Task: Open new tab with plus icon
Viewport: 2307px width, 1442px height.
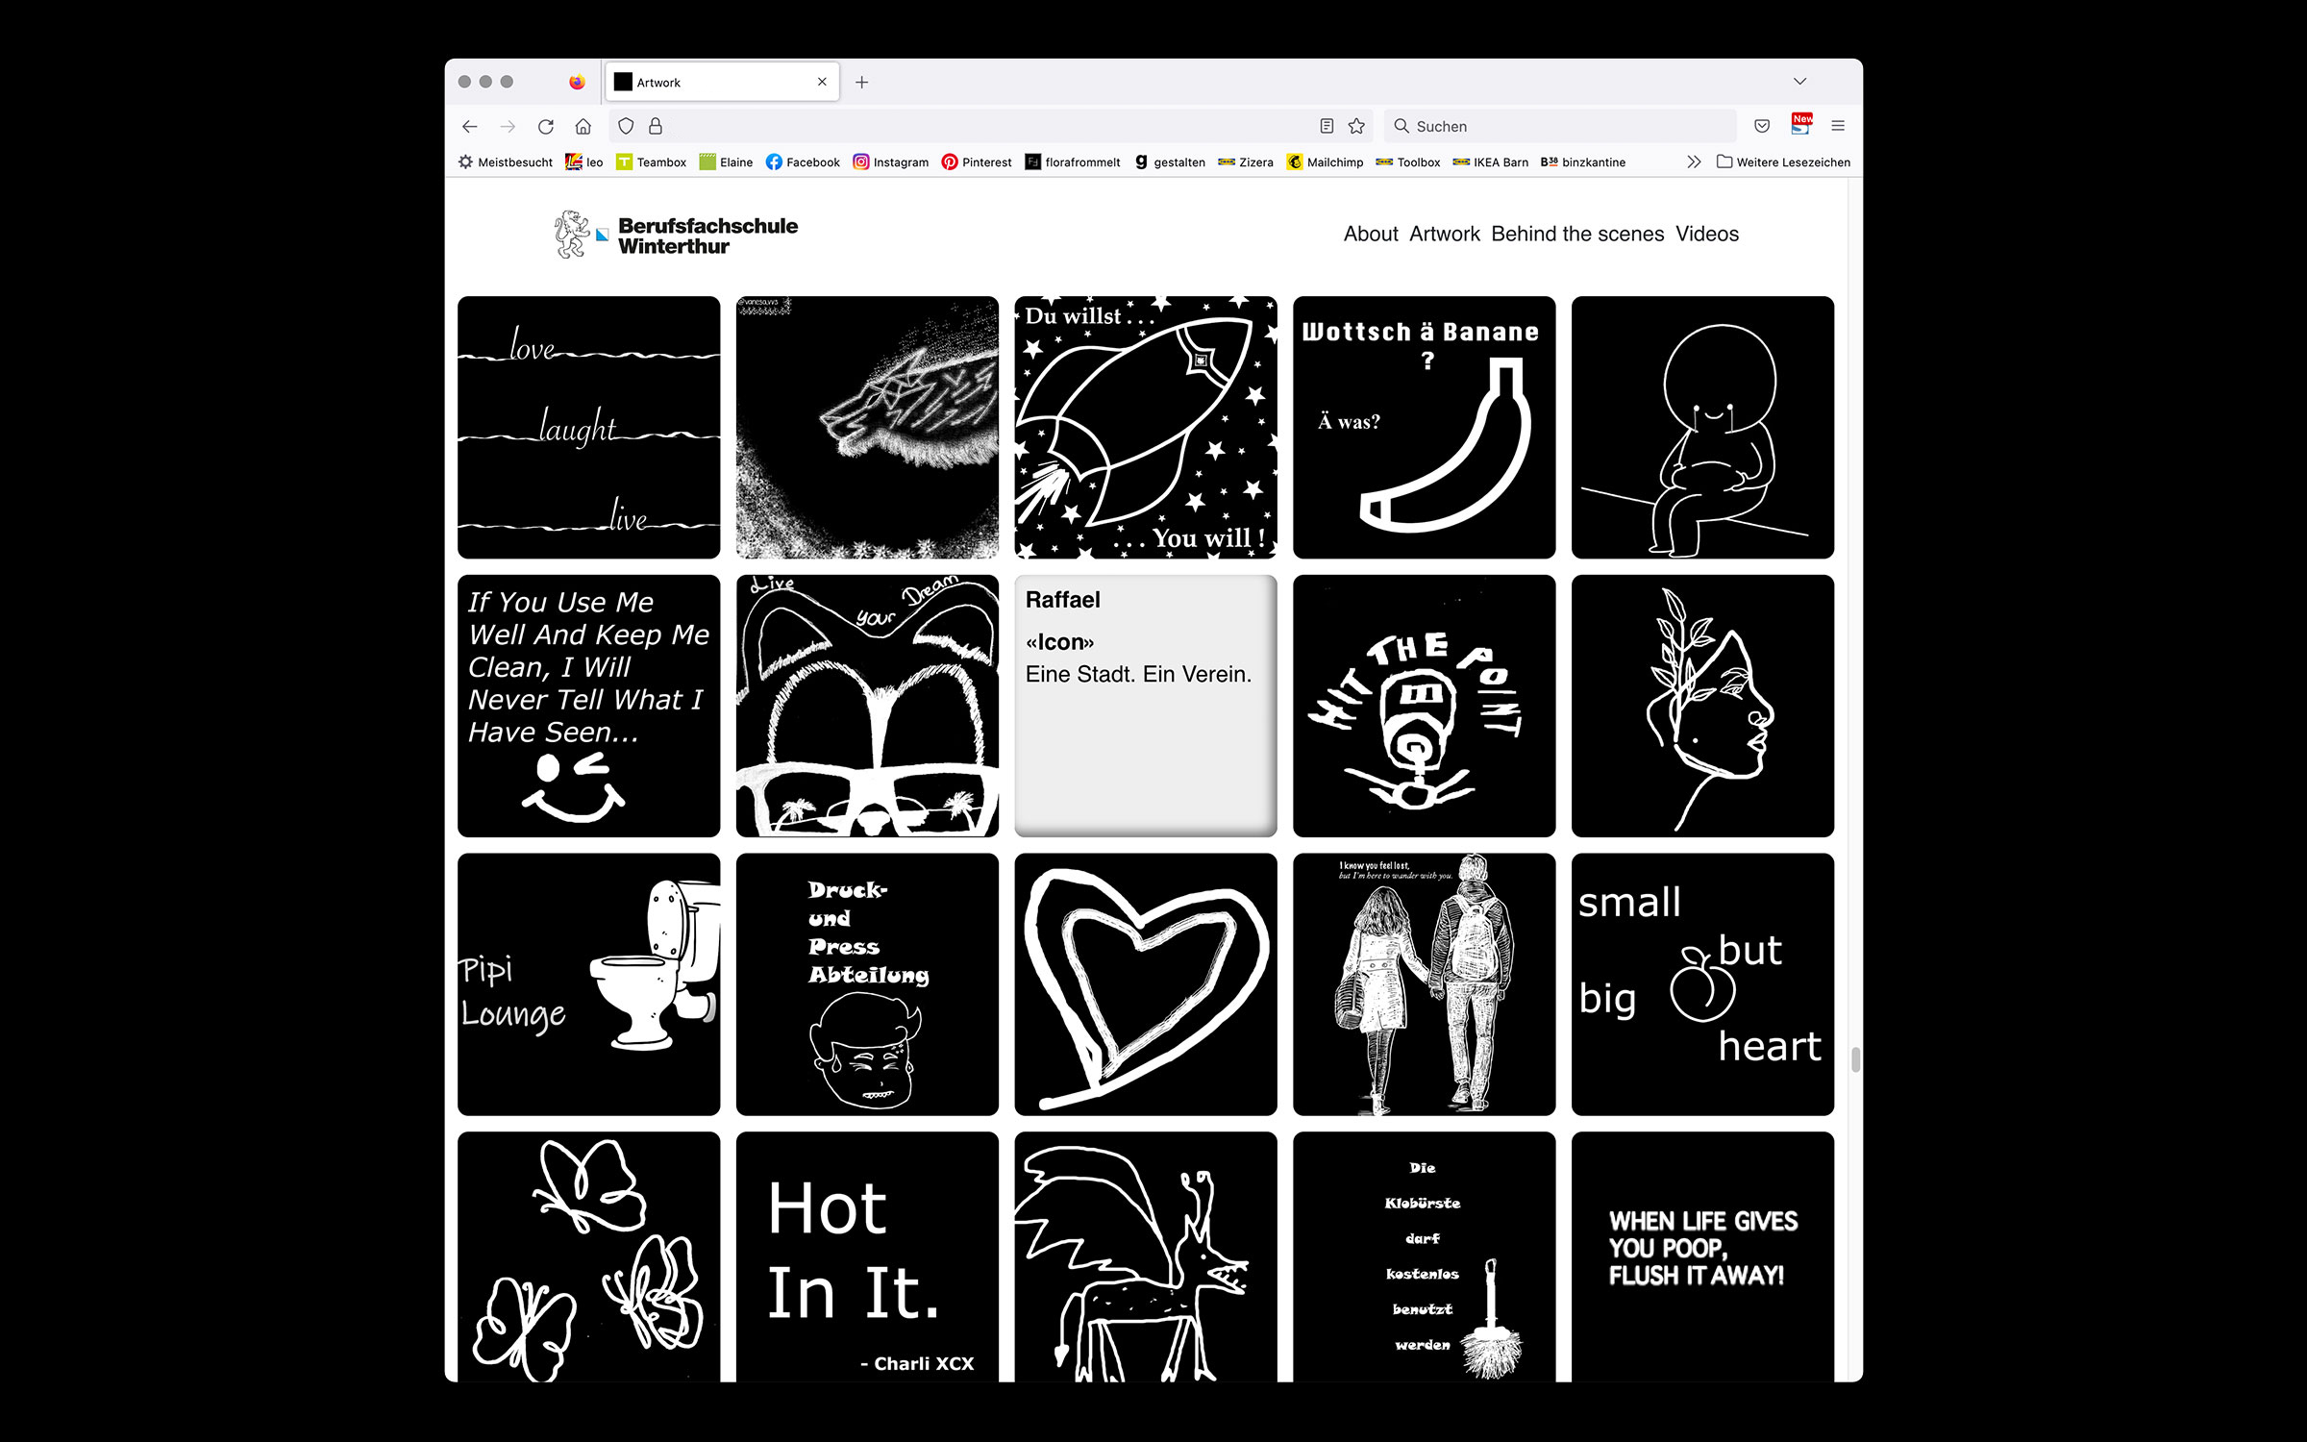Action: pos(862,83)
